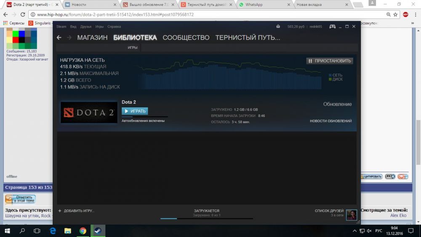Click Steam back navigation arrow
The height and width of the screenshot is (237, 421).
click(59, 37)
